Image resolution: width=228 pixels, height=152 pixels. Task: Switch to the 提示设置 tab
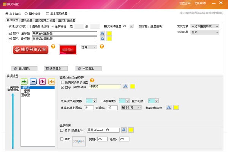point(26,20)
